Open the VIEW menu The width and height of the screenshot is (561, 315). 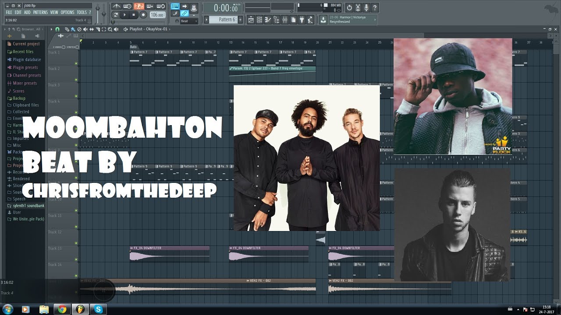[x=54, y=12]
